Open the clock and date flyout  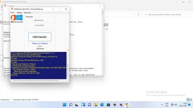click(183, 105)
